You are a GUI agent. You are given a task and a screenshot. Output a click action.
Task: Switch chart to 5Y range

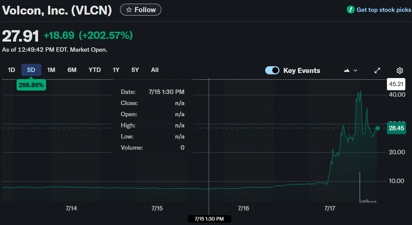click(x=135, y=70)
